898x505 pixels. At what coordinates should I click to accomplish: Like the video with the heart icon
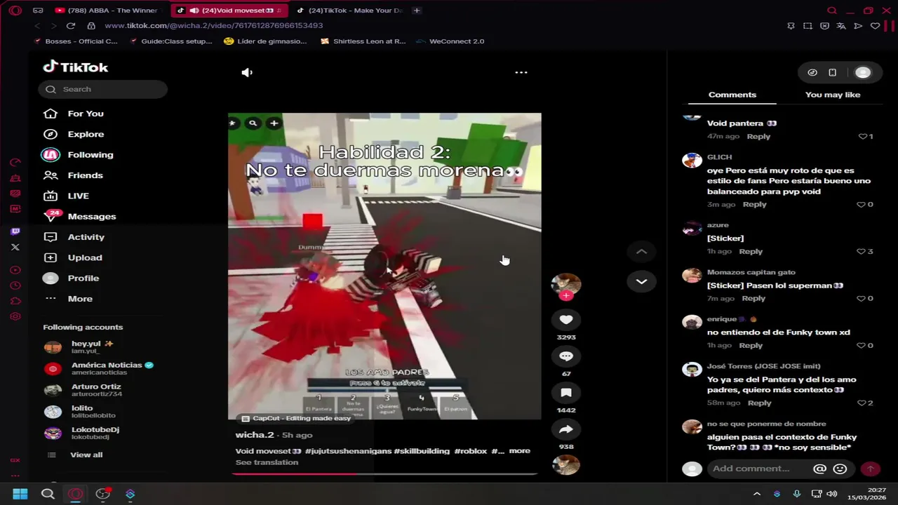click(x=566, y=320)
